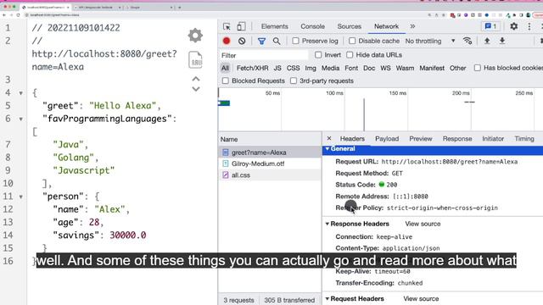The image size is (543, 305).
Task: Check 3rd-party requests checkbox
Action: (294, 80)
